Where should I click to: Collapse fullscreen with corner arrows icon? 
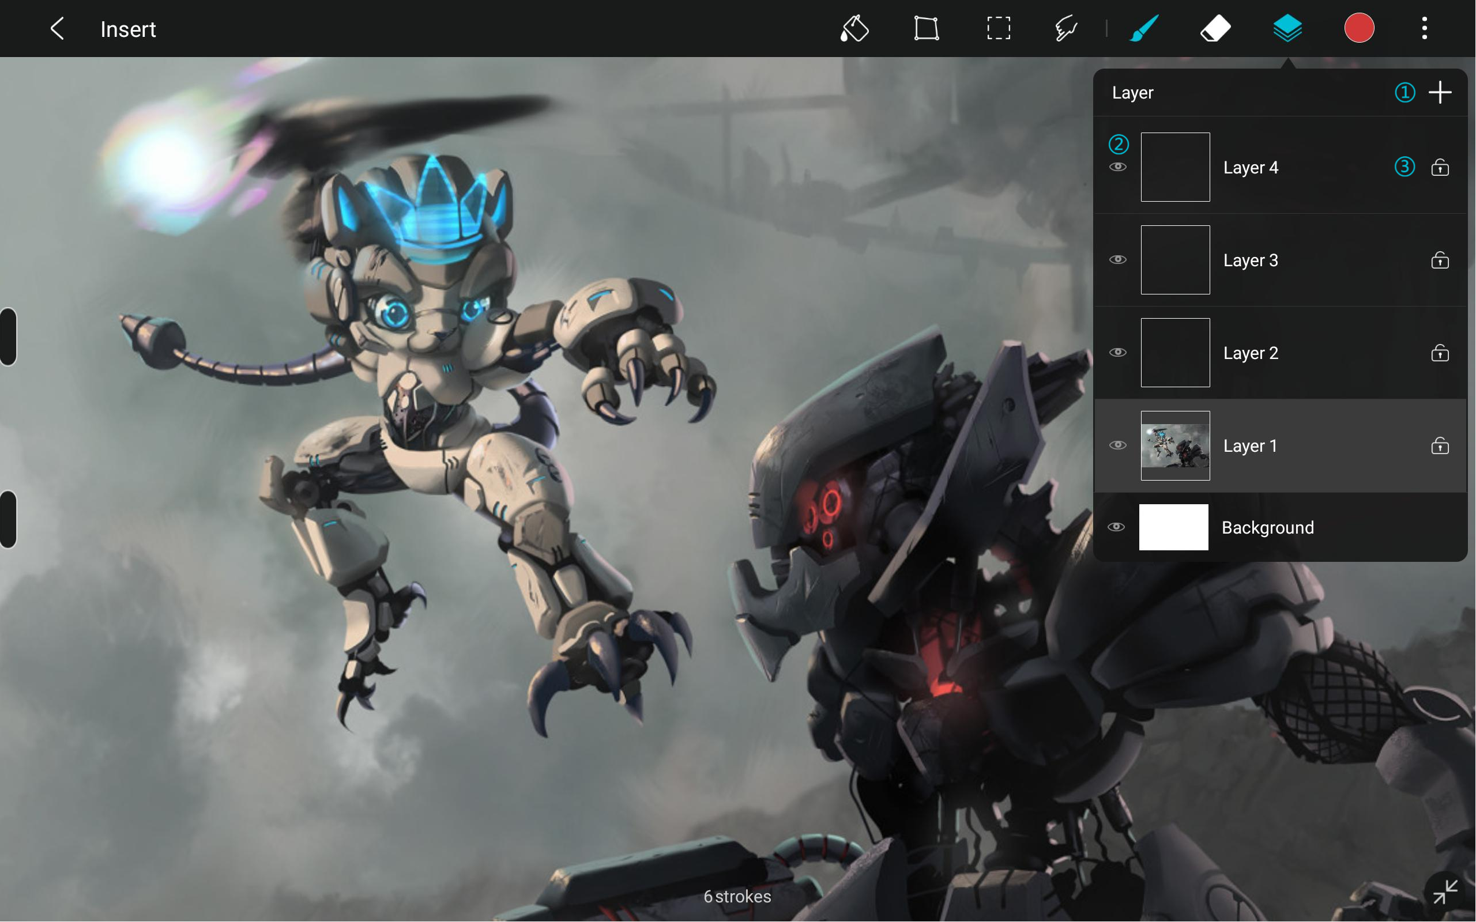pos(1445,891)
